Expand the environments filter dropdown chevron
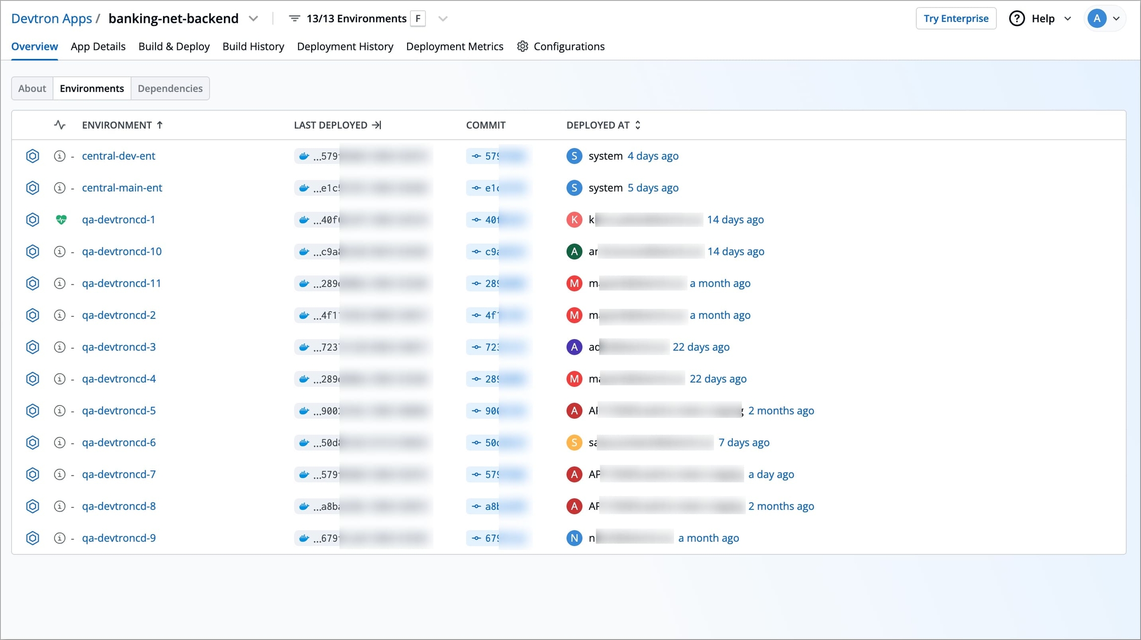 [443, 19]
